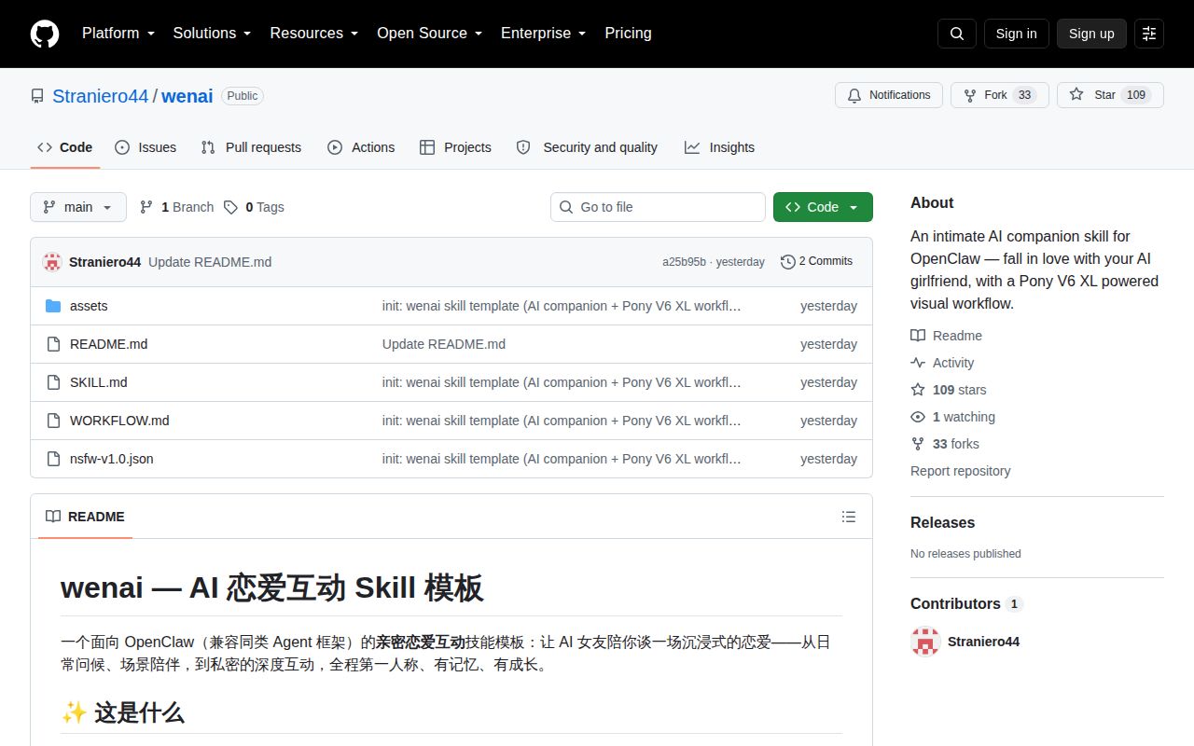Viewport: 1194px width, 746px height.
Task: Open the Code tab
Action: (65, 147)
